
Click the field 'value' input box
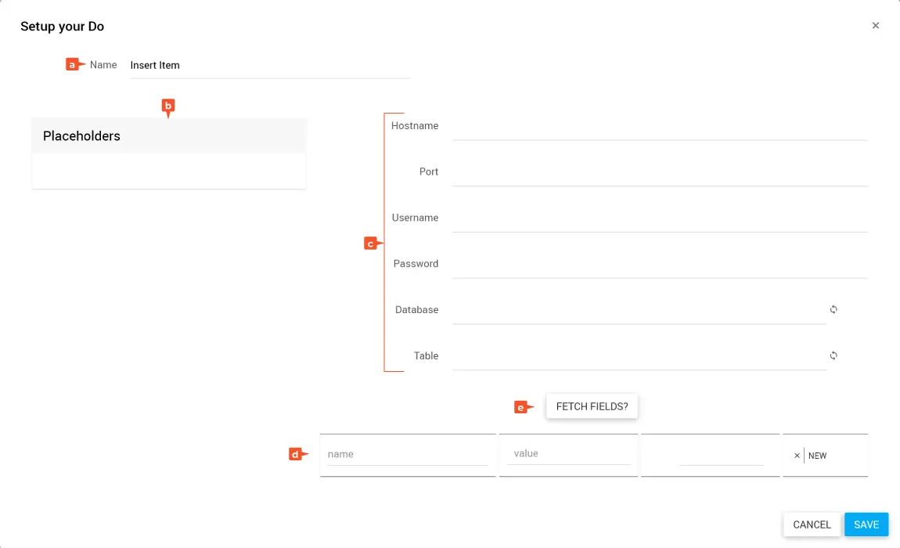coord(568,454)
